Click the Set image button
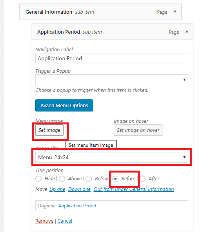This screenshot has height=232, width=206. 49,130
